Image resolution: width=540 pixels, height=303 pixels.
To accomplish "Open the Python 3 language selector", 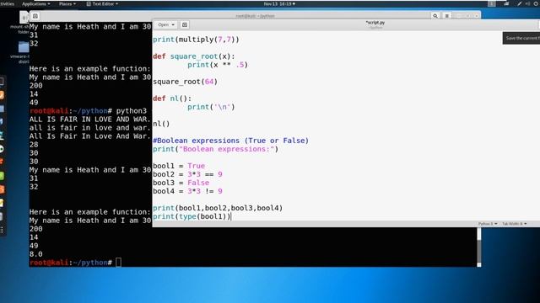I will click(x=488, y=224).
